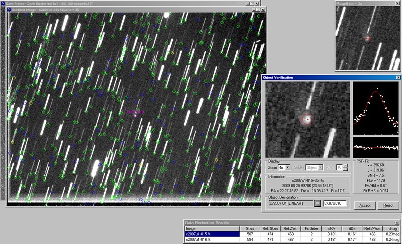
Task: Click the object browse button beside C/2007 U1 (LINEAR)
Action: coord(318,203)
